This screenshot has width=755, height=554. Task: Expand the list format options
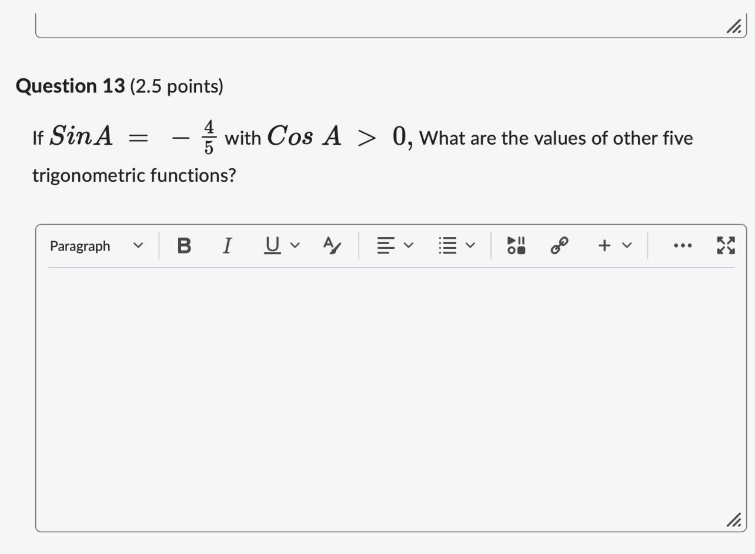[470, 246]
